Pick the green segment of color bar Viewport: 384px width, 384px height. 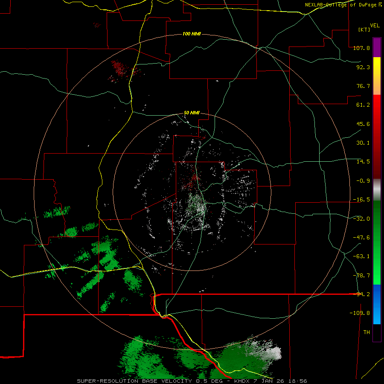click(x=377, y=242)
